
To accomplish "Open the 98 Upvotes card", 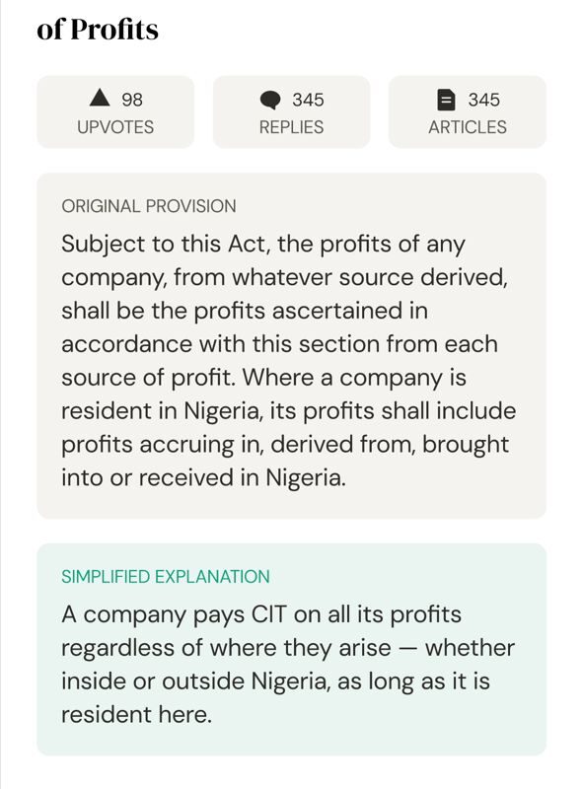I will pos(115,111).
